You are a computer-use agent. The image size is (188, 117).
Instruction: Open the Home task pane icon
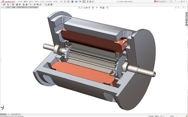[186, 13]
